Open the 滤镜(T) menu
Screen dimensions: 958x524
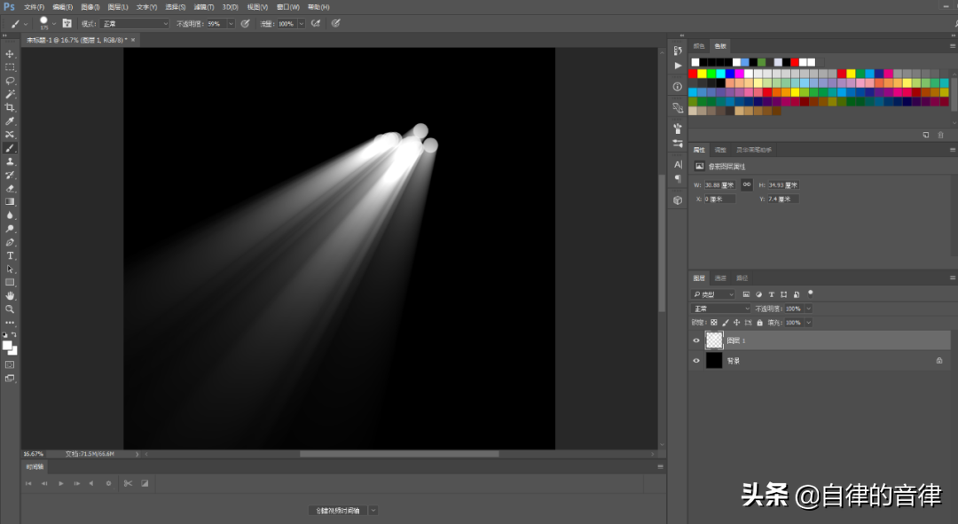(x=204, y=7)
